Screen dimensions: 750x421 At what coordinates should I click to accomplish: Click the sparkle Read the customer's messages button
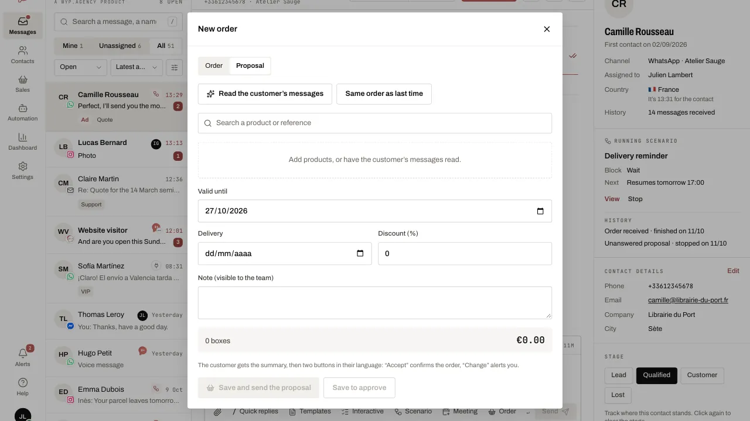pos(265,94)
